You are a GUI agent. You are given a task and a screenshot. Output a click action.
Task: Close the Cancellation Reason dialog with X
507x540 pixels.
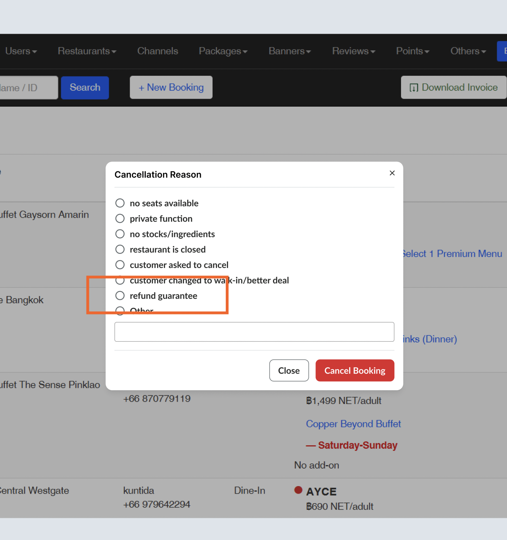pyautogui.click(x=392, y=173)
